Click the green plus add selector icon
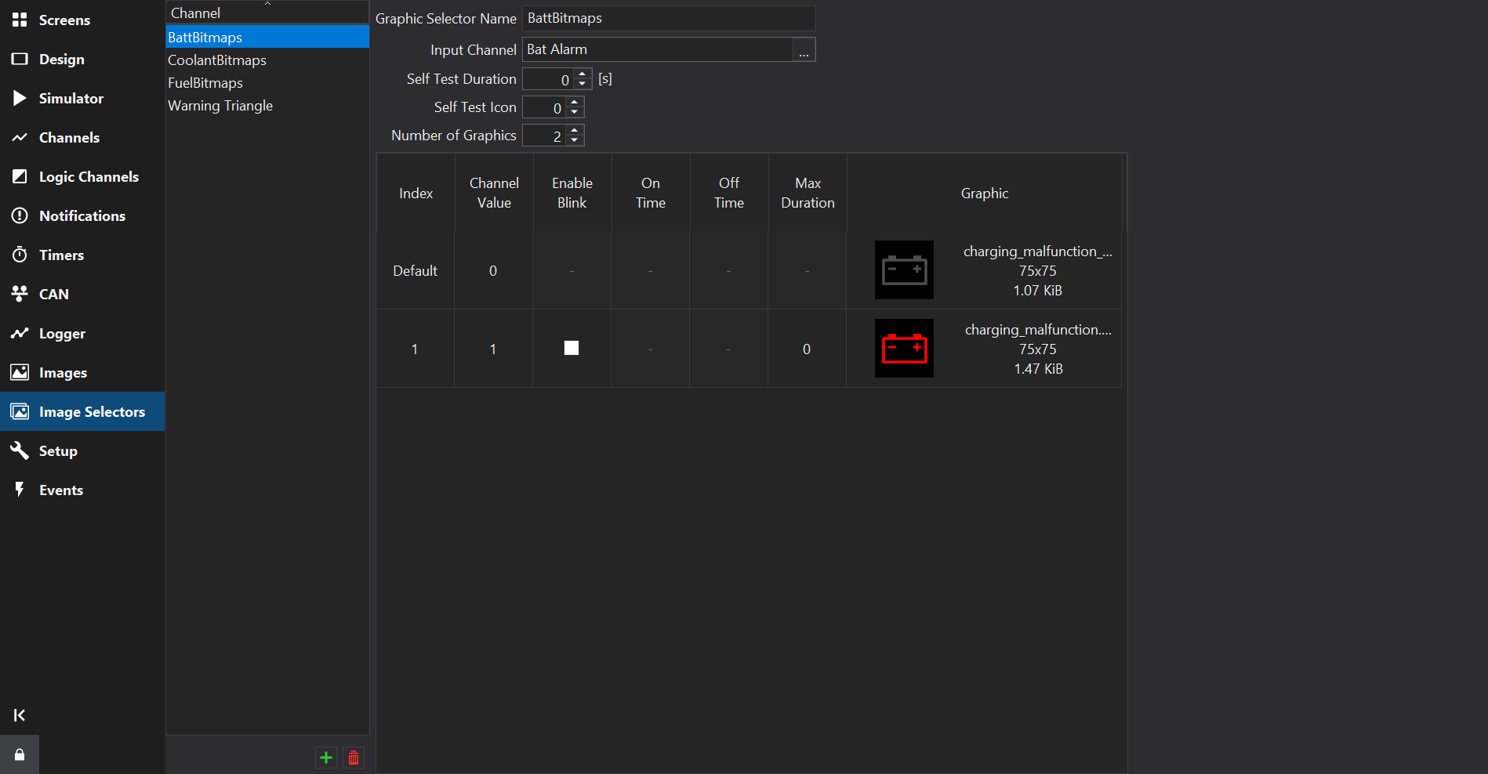Image resolution: width=1488 pixels, height=774 pixels. pos(326,758)
